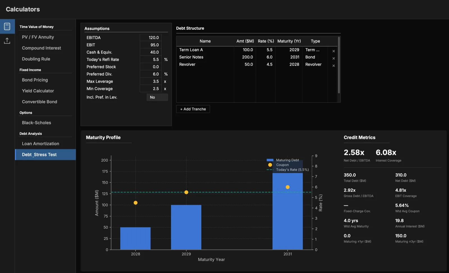Open the calculator panel icon in sidebar
Viewport: 449px width, 273px height.
click(7, 26)
